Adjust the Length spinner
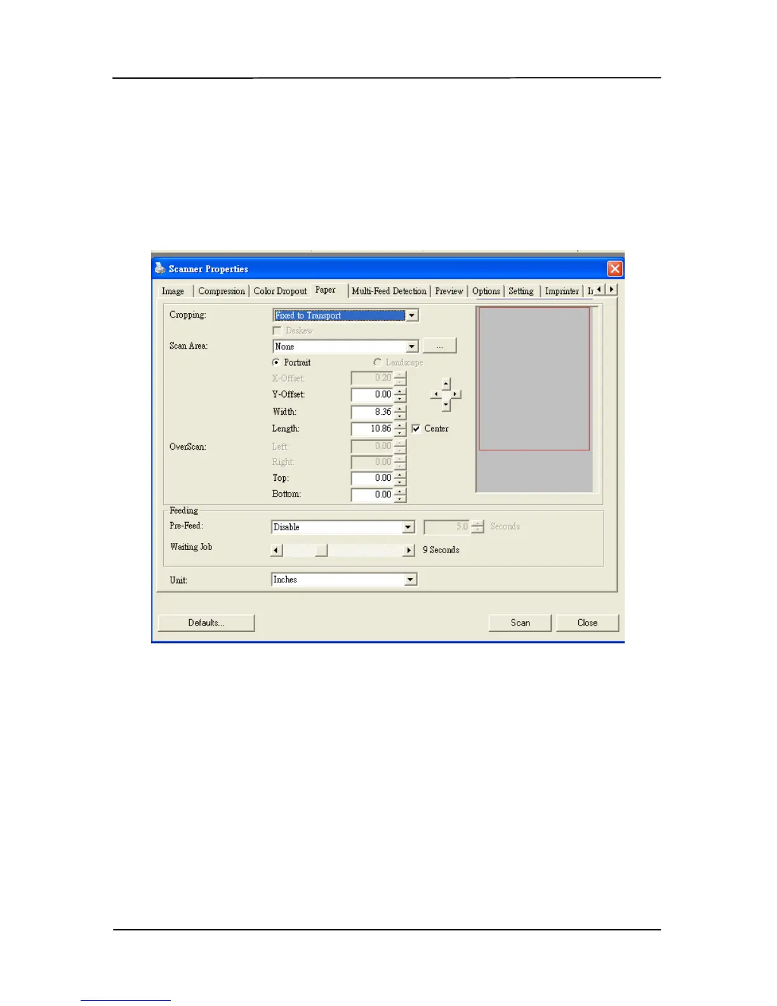777x1006 pixels. pos(400,429)
